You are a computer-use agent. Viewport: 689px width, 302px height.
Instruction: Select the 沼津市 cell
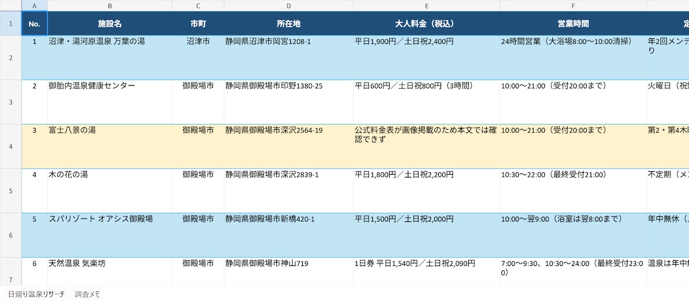point(198,57)
